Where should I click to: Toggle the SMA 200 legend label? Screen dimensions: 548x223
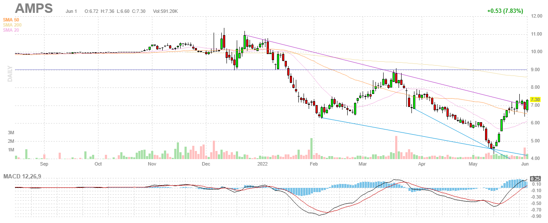pyautogui.click(x=12, y=25)
